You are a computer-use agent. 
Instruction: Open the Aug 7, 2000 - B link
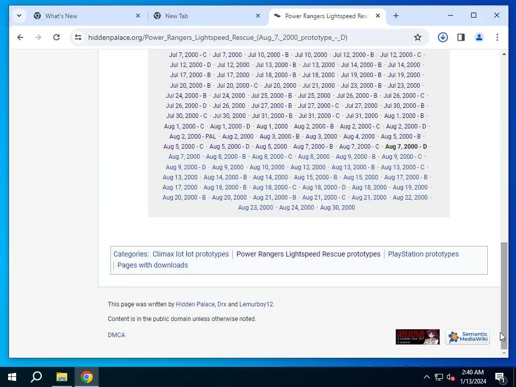[313, 147]
